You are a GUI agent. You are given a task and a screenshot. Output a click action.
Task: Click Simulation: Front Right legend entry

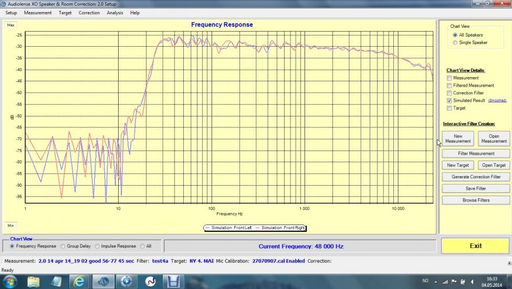[x=280, y=228]
